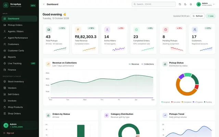This screenshot has width=219, height=137.
Task: Click the Agents / Riders person icon
Action: [5, 32]
